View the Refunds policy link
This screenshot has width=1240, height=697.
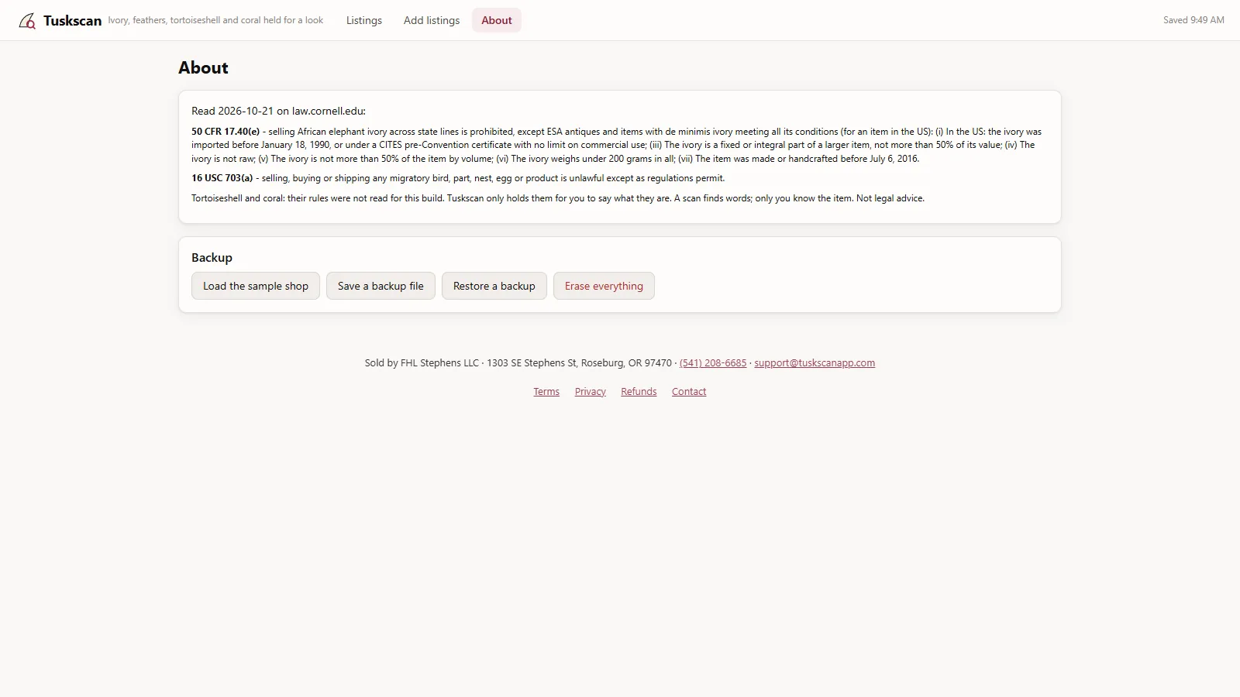click(x=639, y=392)
